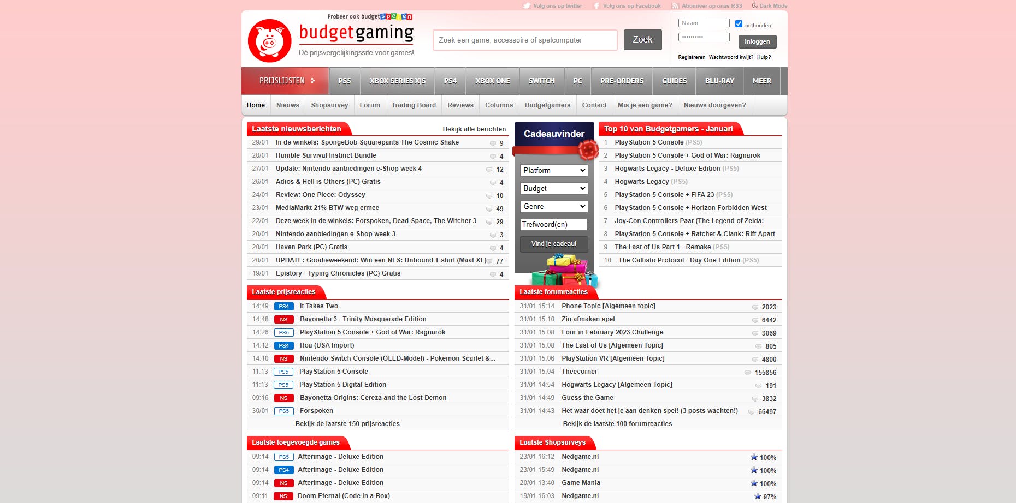Click the comment bubble for MediaMarkt 21% BTW news
Image resolution: width=1016 pixels, height=503 pixels.
click(489, 209)
